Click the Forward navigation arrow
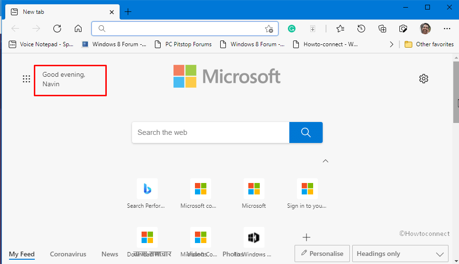The height and width of the screenshot is (264, 459). (x=36, y=29)
